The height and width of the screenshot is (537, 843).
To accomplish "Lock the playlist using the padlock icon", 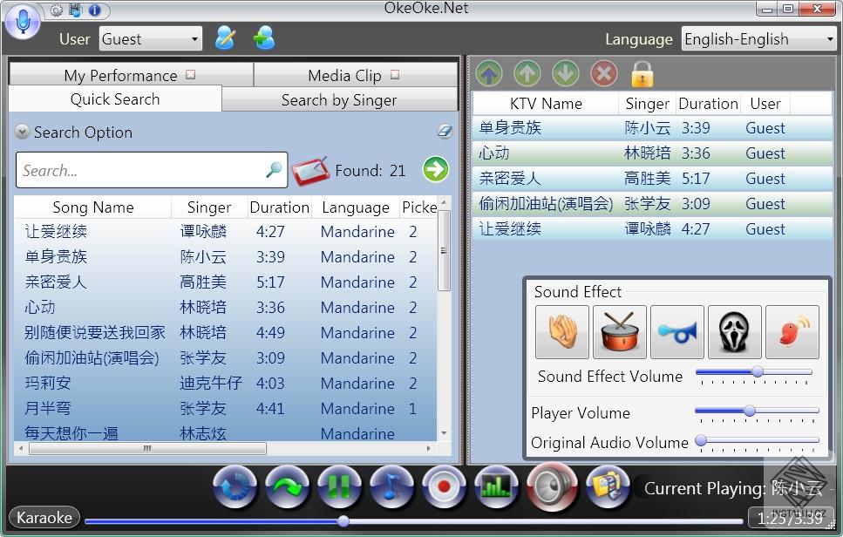I will click(x=642, y=73).
